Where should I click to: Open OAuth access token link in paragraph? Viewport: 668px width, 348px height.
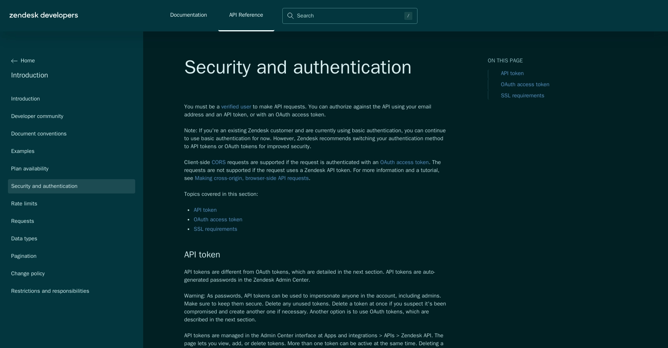pos(404,162)
